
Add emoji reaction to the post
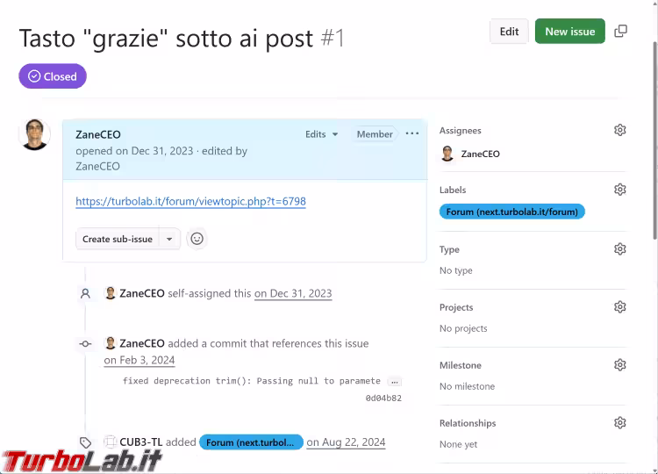point(197,239)
